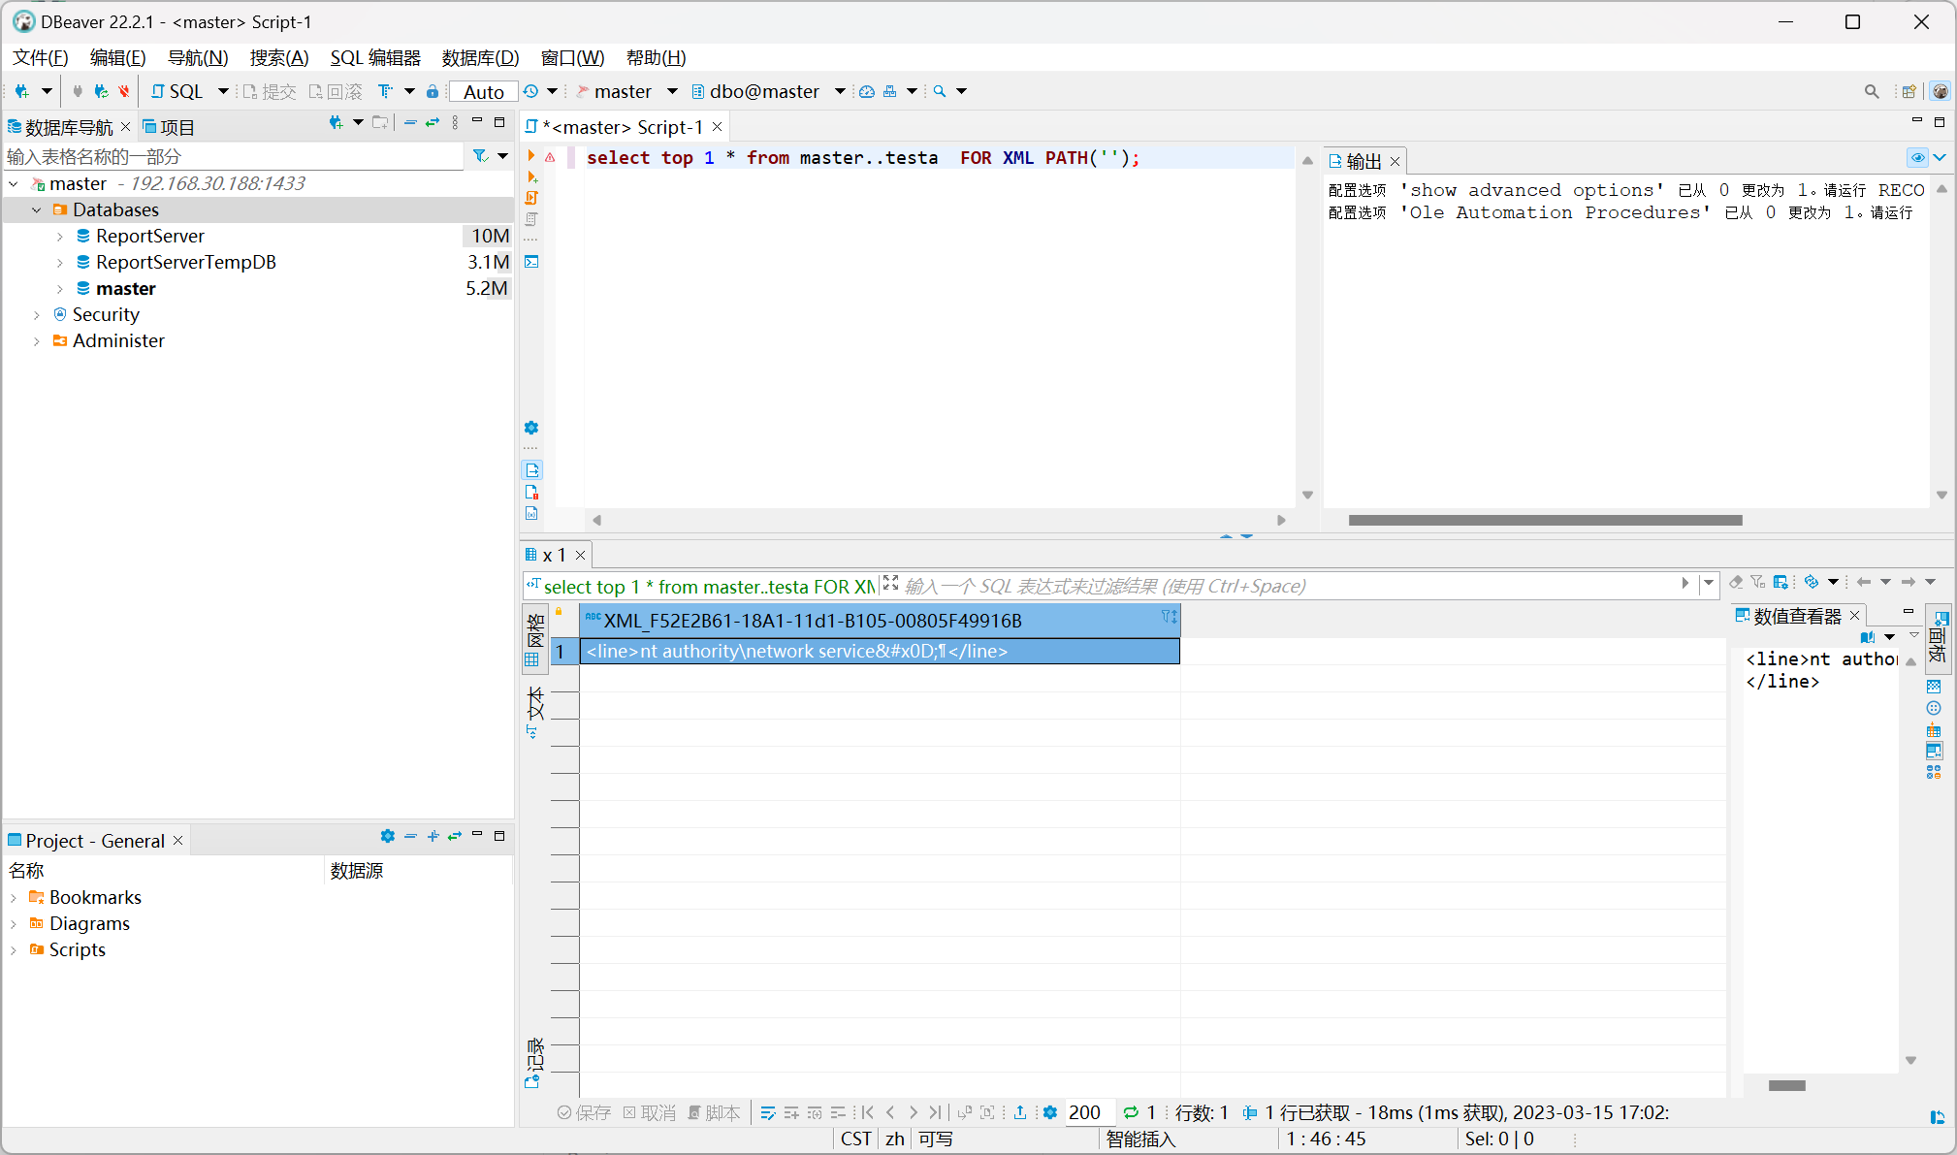This screenshot has height=1155, width=1957.
Task: Click the red disconnect icon in the main toolbar
Action: (124, 91)
